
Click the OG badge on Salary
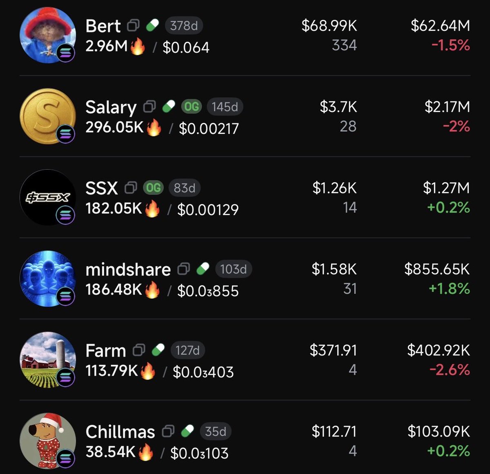point(192,107)
